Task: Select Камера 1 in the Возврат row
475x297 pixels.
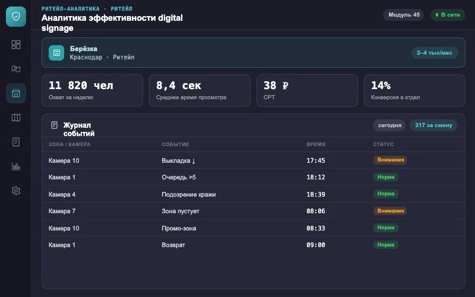Action: [62, 245]
